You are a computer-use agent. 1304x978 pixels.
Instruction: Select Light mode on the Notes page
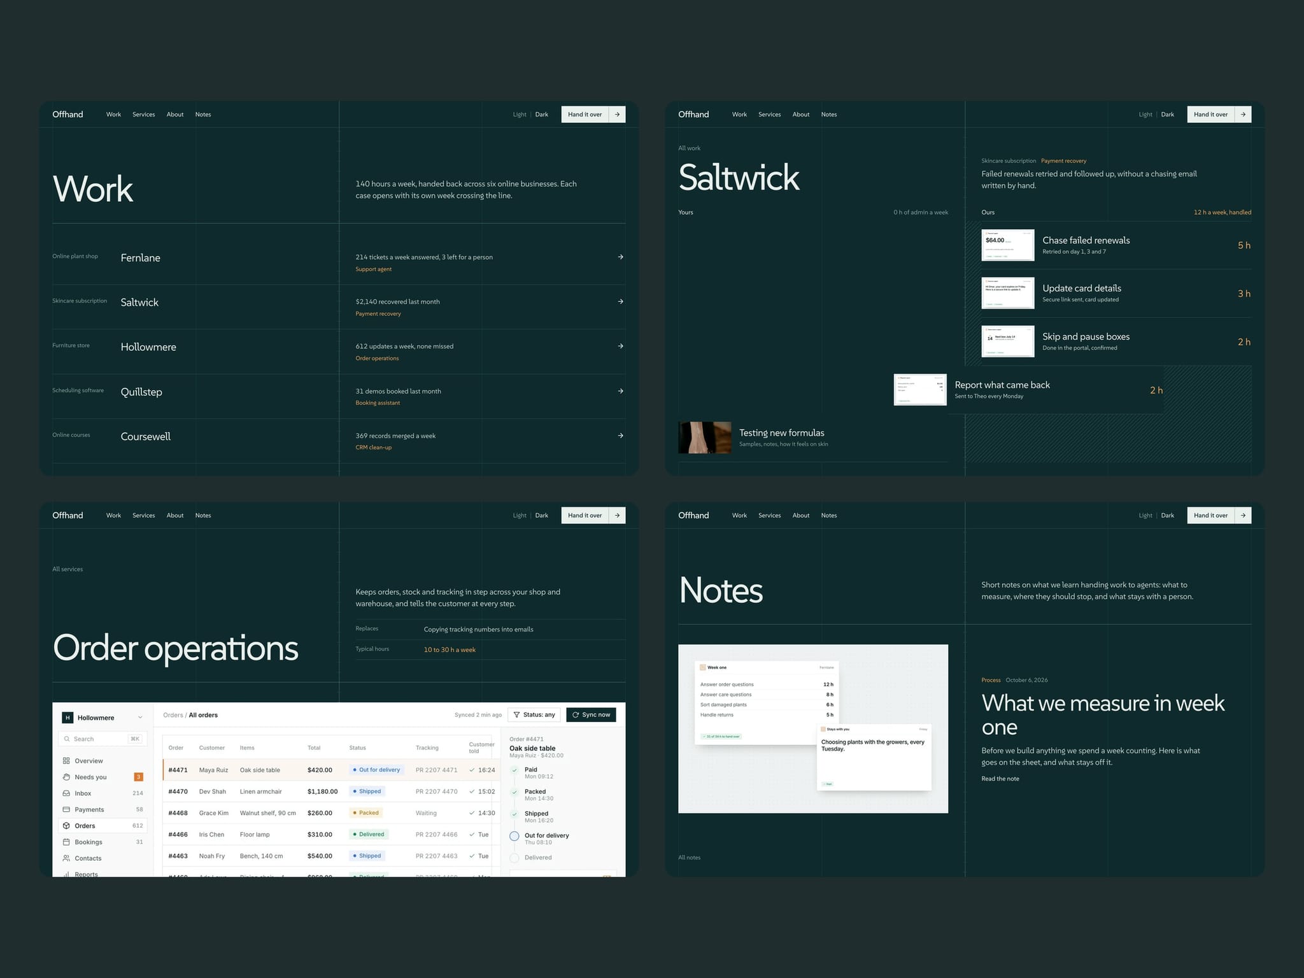pyautogui.click(x=1145, y=516)
